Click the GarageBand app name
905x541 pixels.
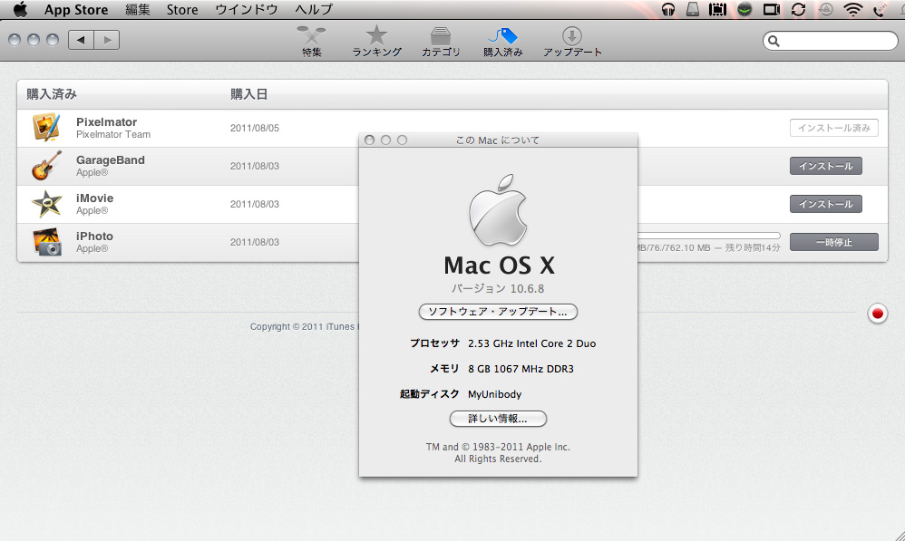pyautogui.click(x=111, y=159)
